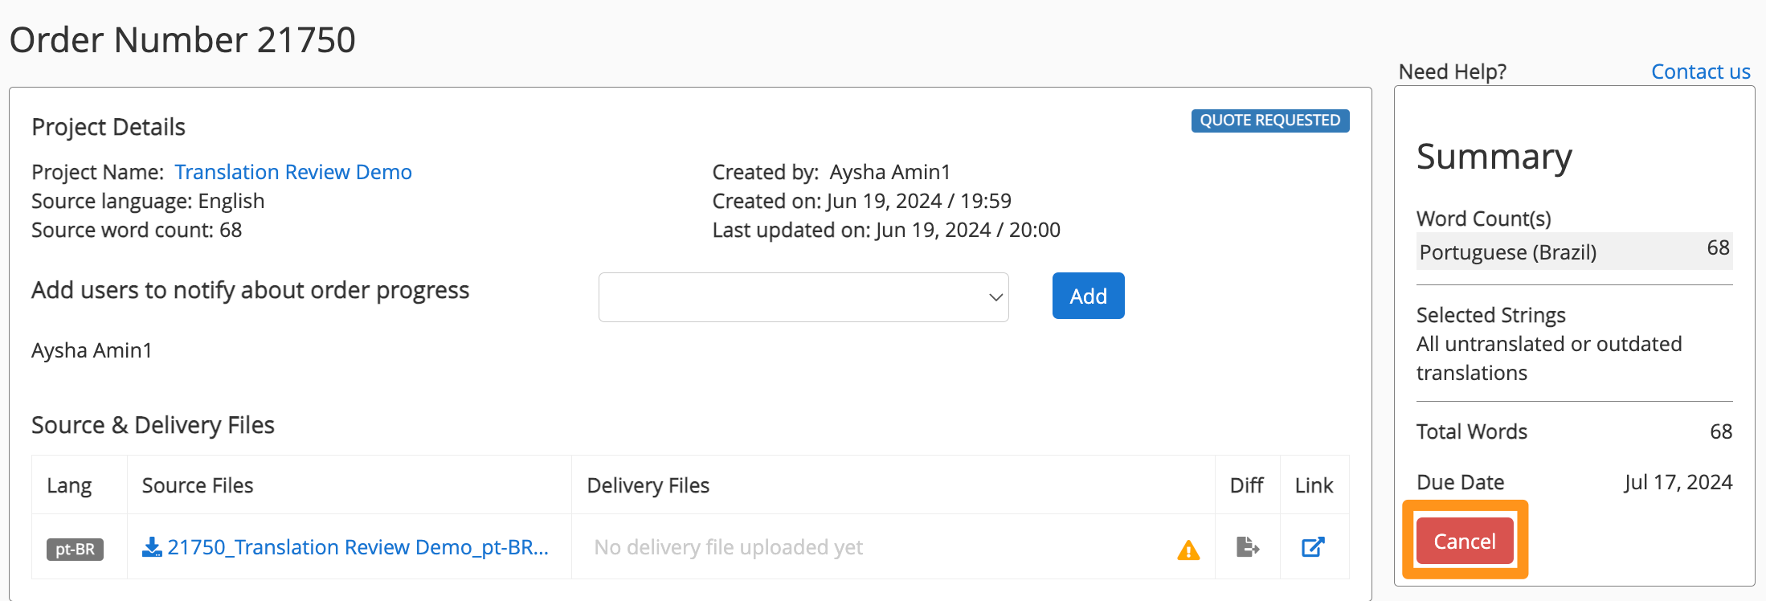Click the Source Files column header

point(198,485)
